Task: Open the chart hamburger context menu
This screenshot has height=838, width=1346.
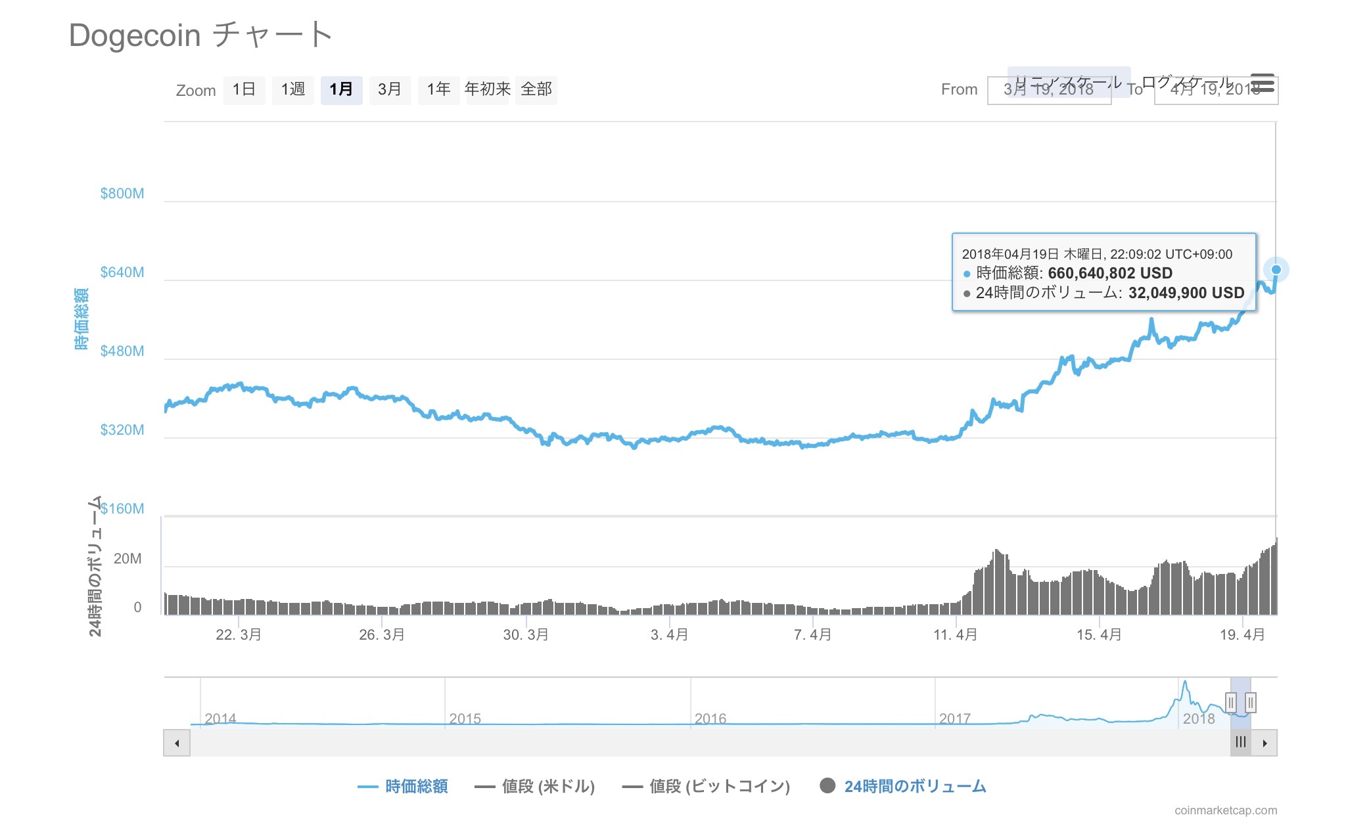Action: (1263, 83)
